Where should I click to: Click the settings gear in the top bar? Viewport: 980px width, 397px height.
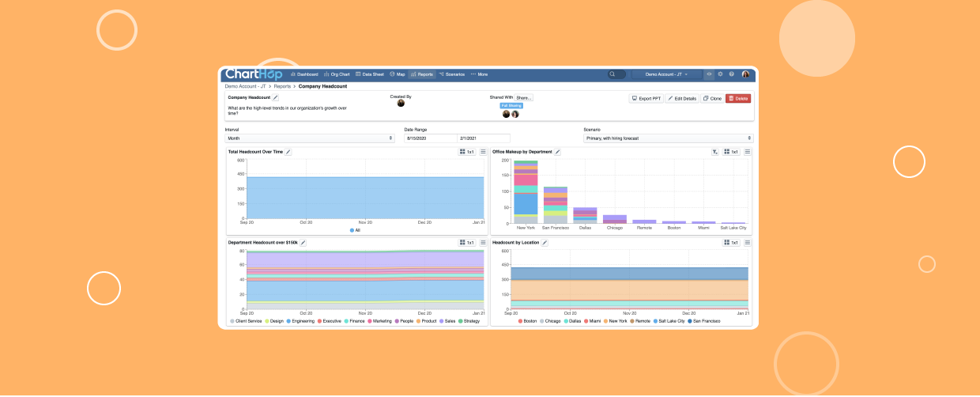point(720,74)
